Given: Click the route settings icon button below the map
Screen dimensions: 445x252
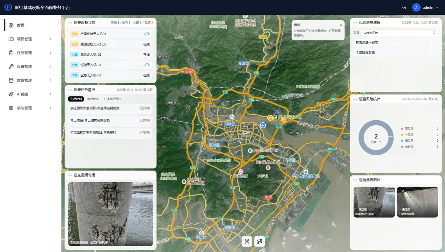Looking at the screenshot, I should pyautogui.click(x=260, y=241).
